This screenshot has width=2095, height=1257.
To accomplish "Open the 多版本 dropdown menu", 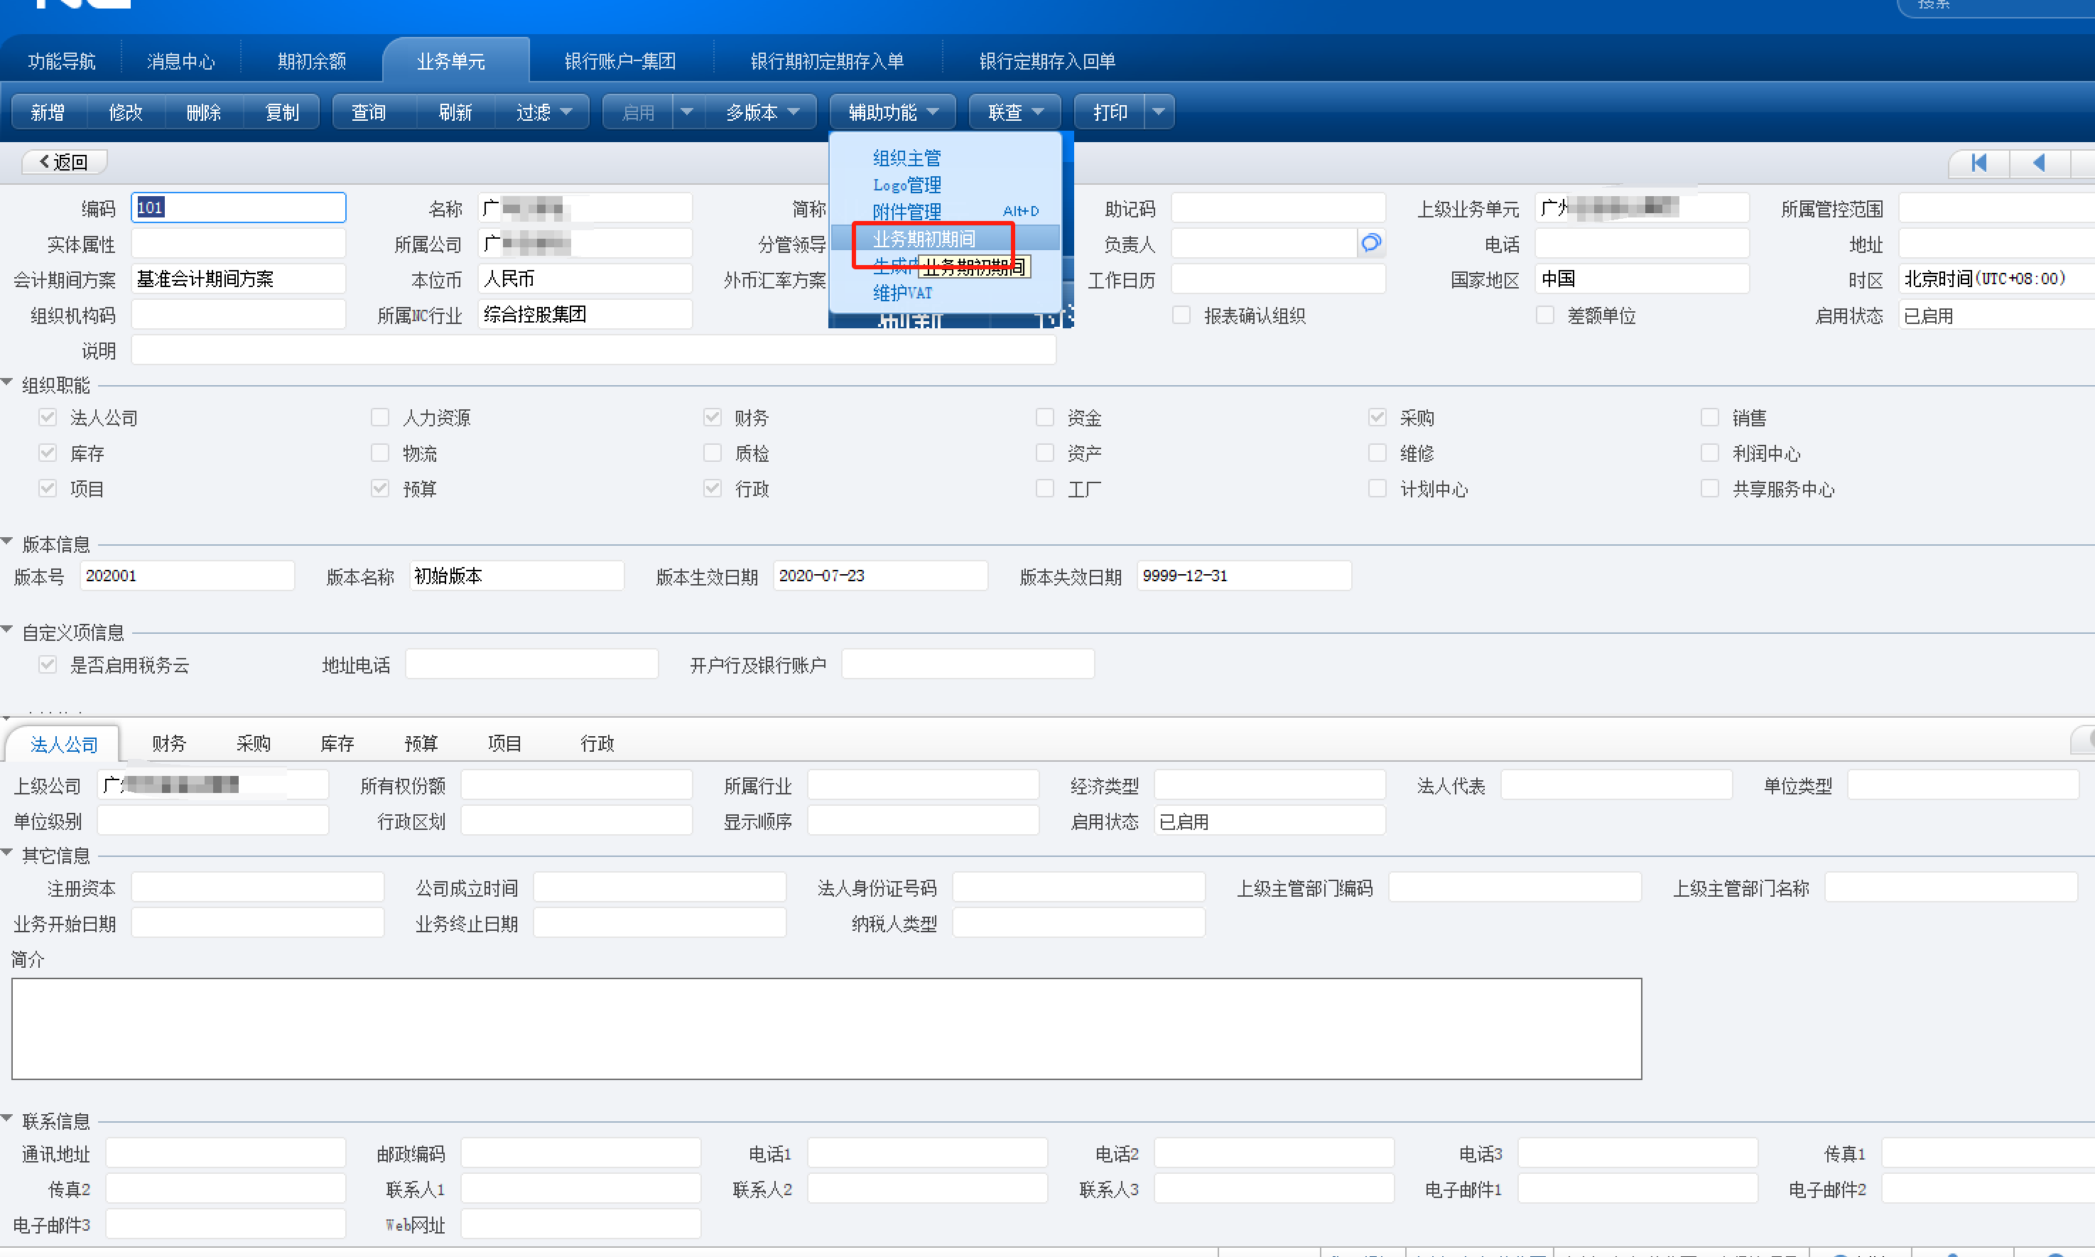I will pos(762,112).
